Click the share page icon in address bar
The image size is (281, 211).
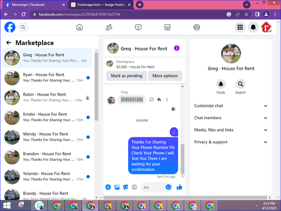238,14
